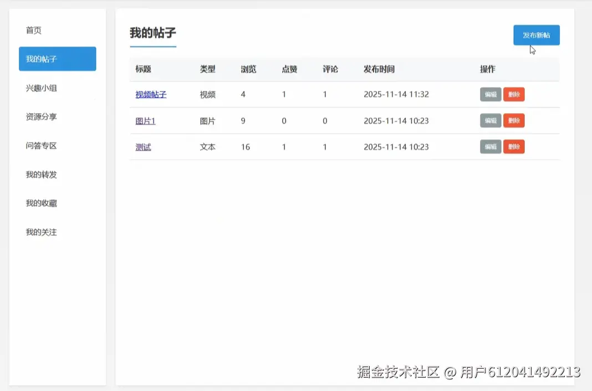592x391 pixels.
Task: Delete the 测试 post
Action: point(513,146)
